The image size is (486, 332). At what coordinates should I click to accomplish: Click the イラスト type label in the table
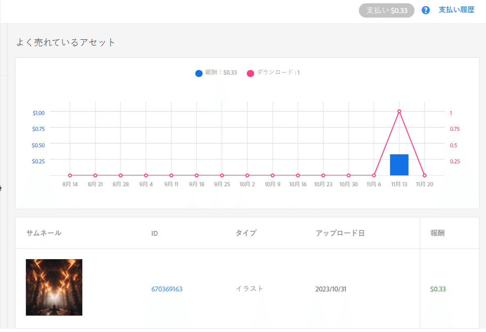250,288
